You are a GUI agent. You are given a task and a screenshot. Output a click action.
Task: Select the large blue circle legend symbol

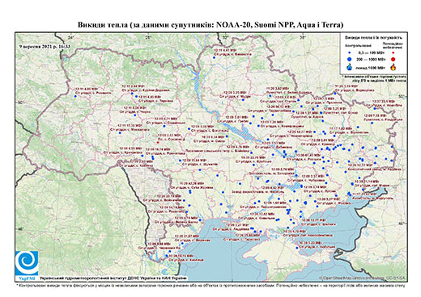pos(350,59)
